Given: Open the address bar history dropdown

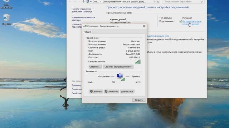Looking at the screenshot, I should pyautogui.click(x=154, y=2).
